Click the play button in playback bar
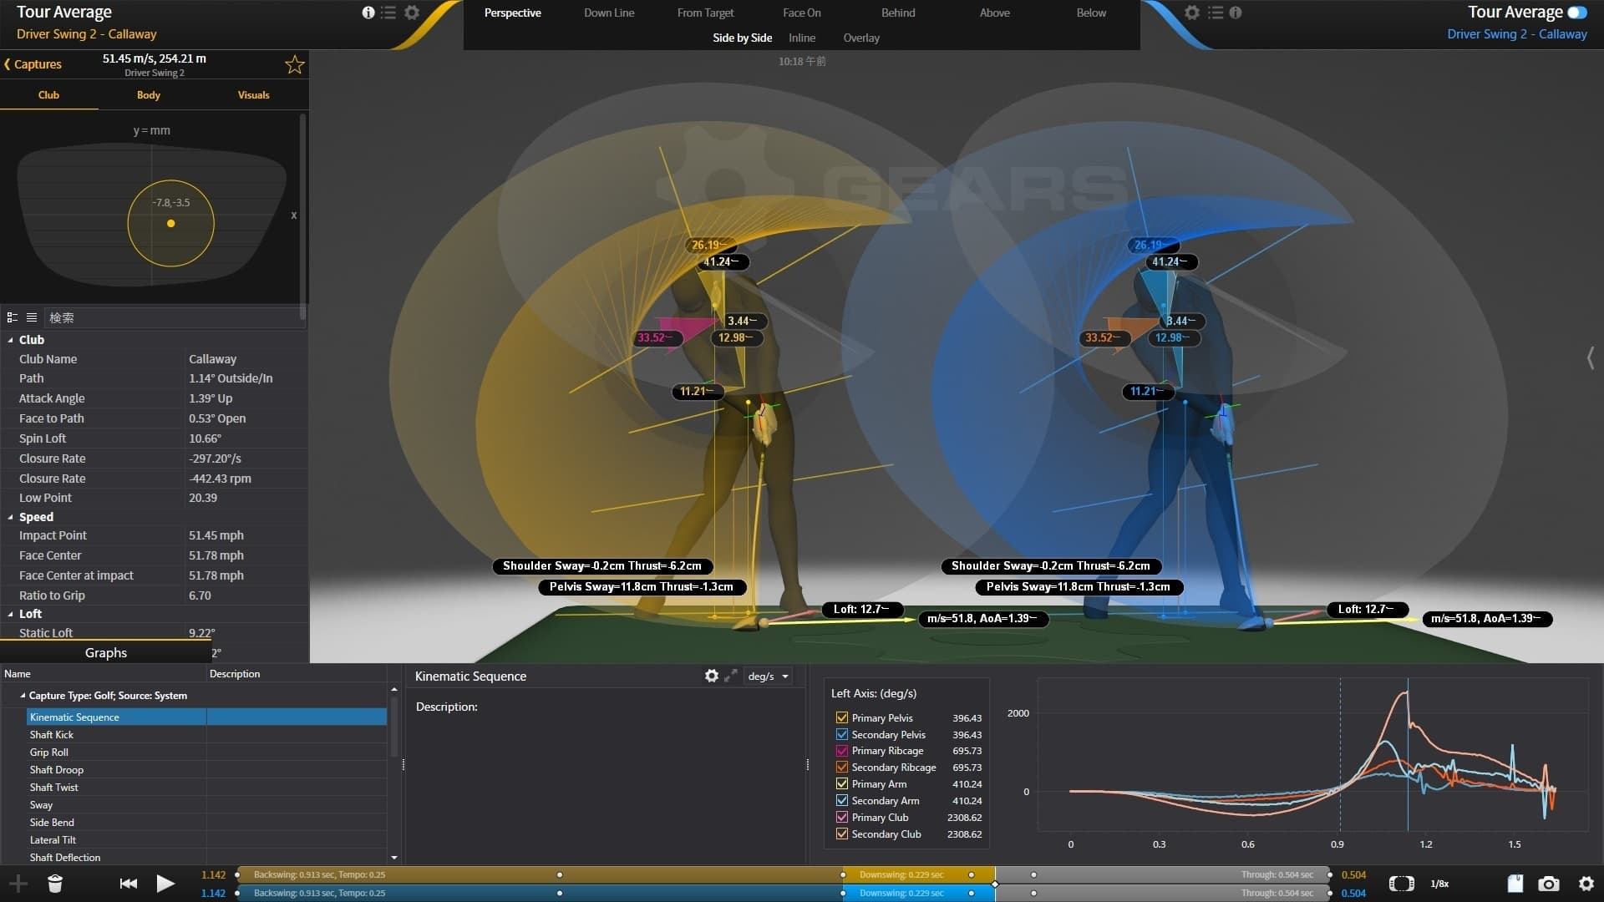Image resolution: width=1604 pixels, height=902 pixels. click(x=165, y=884)
